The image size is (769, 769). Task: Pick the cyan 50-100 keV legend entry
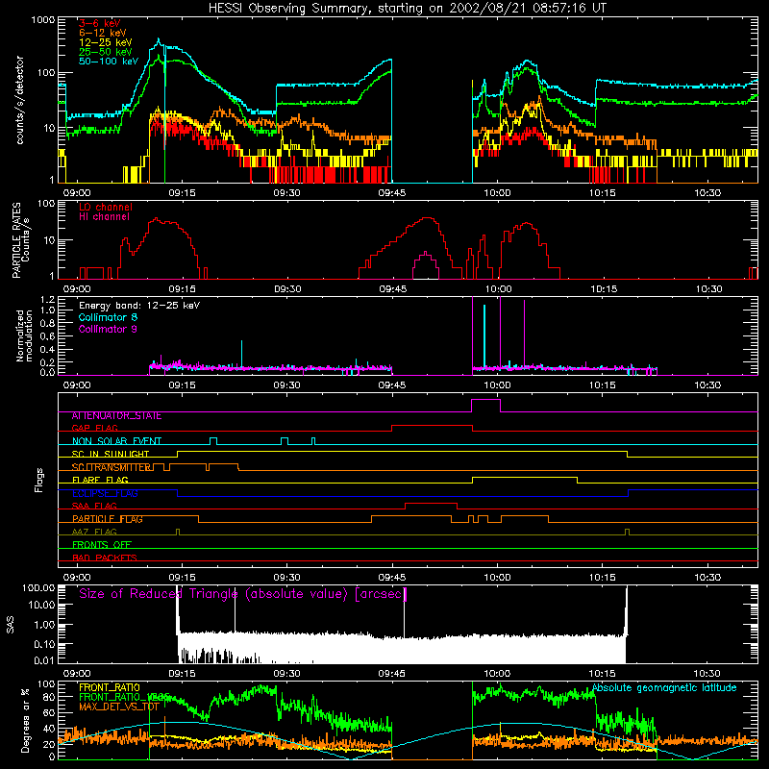(x=109, y=62)
